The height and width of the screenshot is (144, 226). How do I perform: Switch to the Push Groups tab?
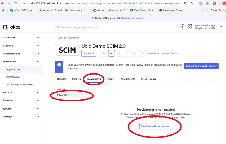[149, 79]
